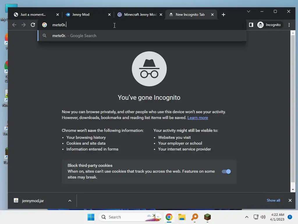Click the forward navigation arrow
This screenshot has height=224, width=298.
click(24, 25)
